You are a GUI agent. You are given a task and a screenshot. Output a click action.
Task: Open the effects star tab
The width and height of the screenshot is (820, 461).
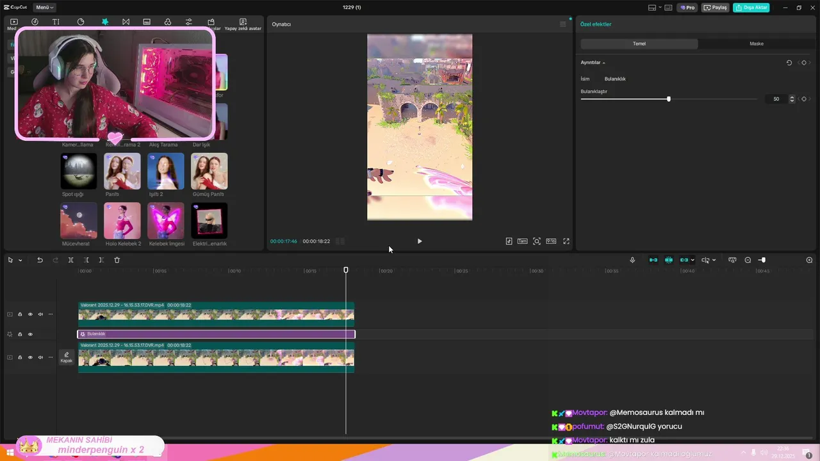pos(105,22)
